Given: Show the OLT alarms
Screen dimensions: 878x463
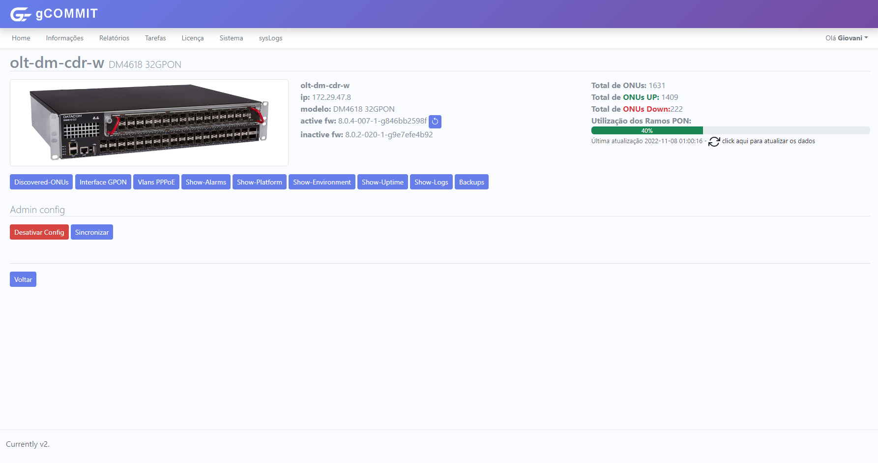Looking at the screenshot, I should point(206,182).
